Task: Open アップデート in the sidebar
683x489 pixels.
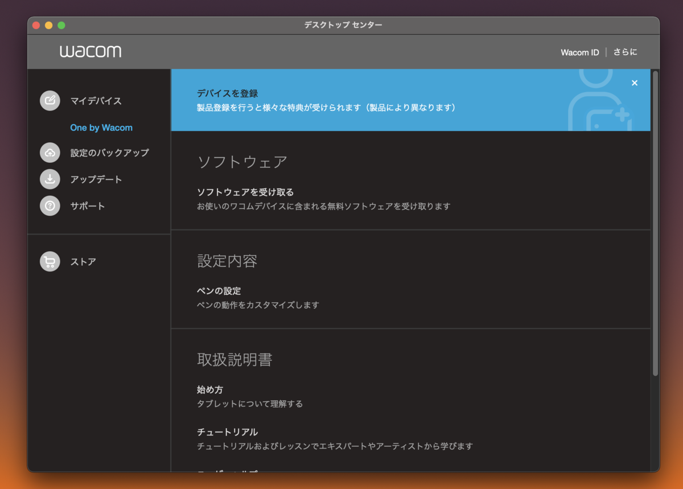Action: pyautogui.click(x=96, y=179)
